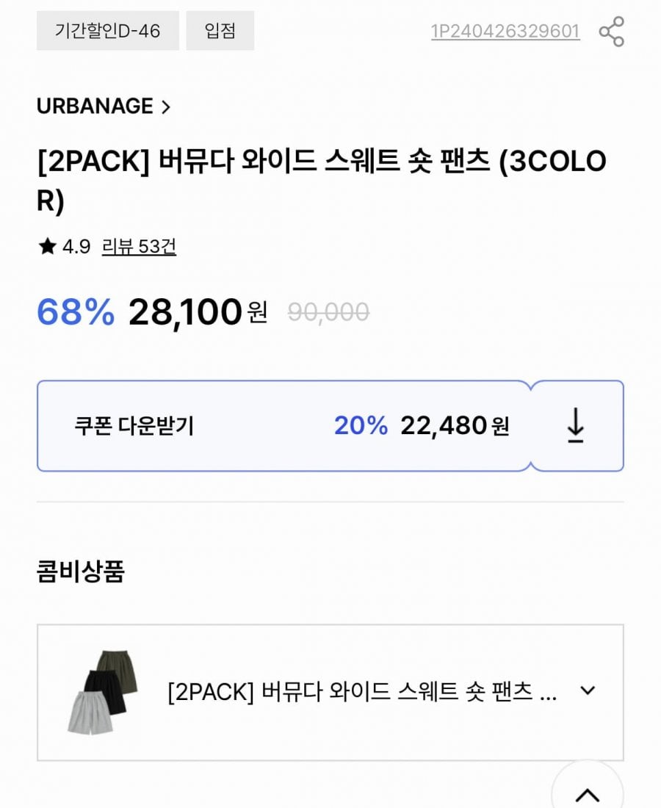Click the crossed-out 90,000 original price
Viewport: 661px width, 808px height.
coord(328,313)
